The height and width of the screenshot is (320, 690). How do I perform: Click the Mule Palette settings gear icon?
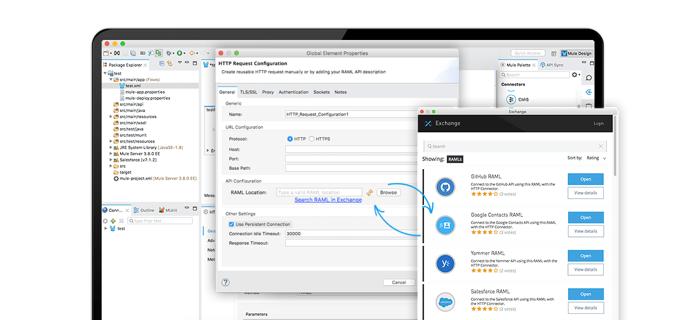coord(575,74)
